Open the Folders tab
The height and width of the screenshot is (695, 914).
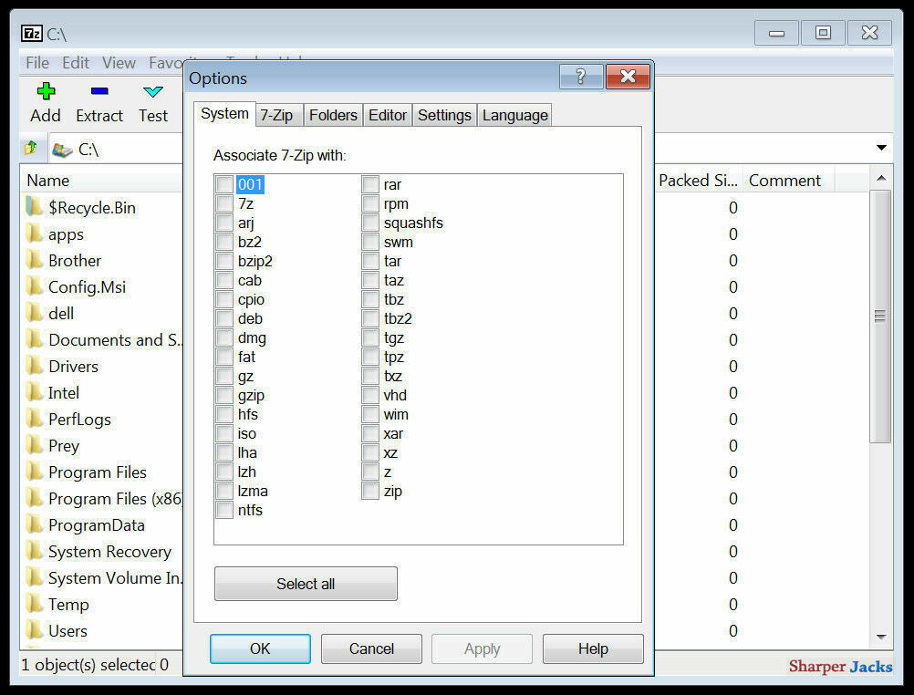tap(333, 115)
